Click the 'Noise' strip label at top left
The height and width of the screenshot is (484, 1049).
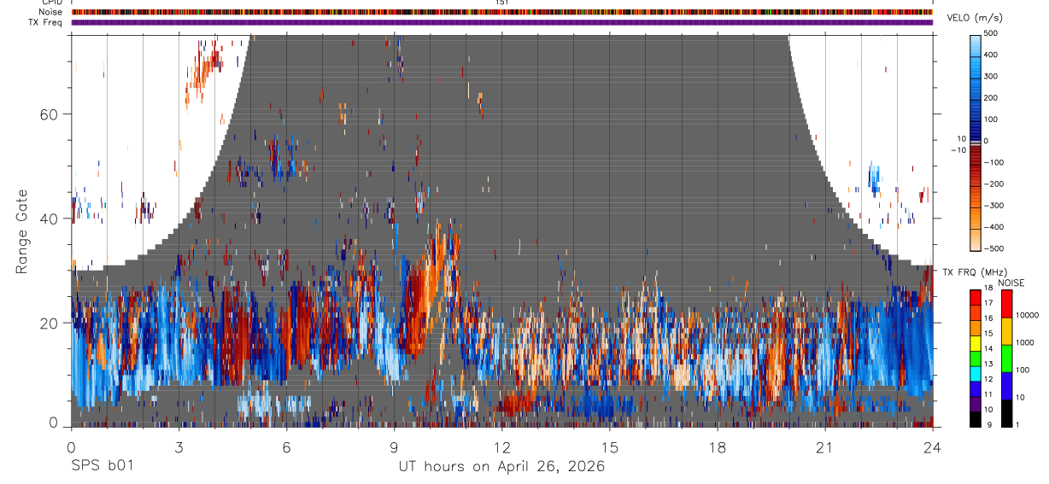click(51, 12)
